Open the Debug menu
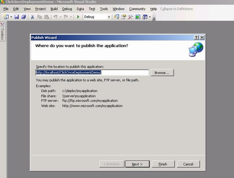 pos(67,9)
